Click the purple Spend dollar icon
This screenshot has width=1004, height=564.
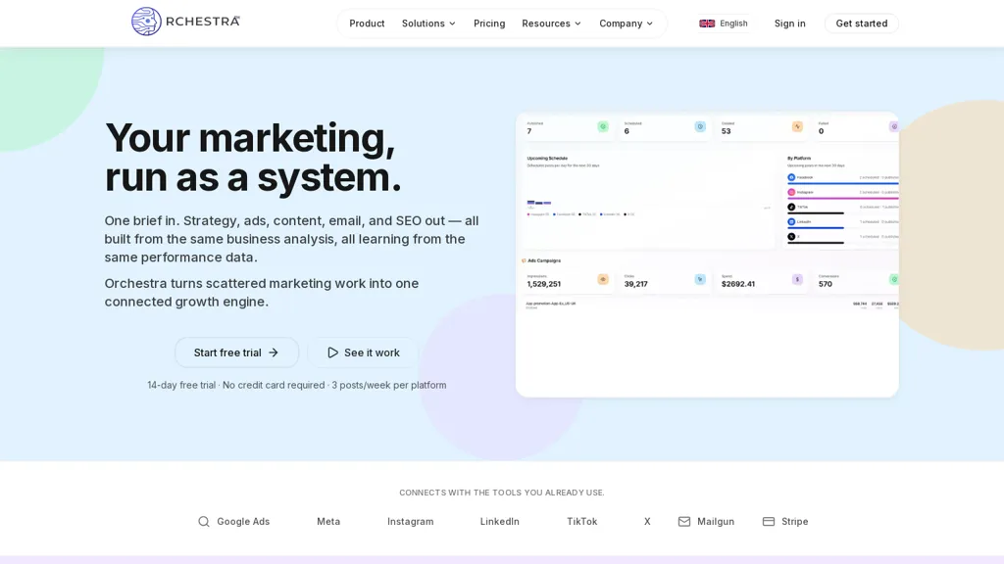[x=797, y=279]
